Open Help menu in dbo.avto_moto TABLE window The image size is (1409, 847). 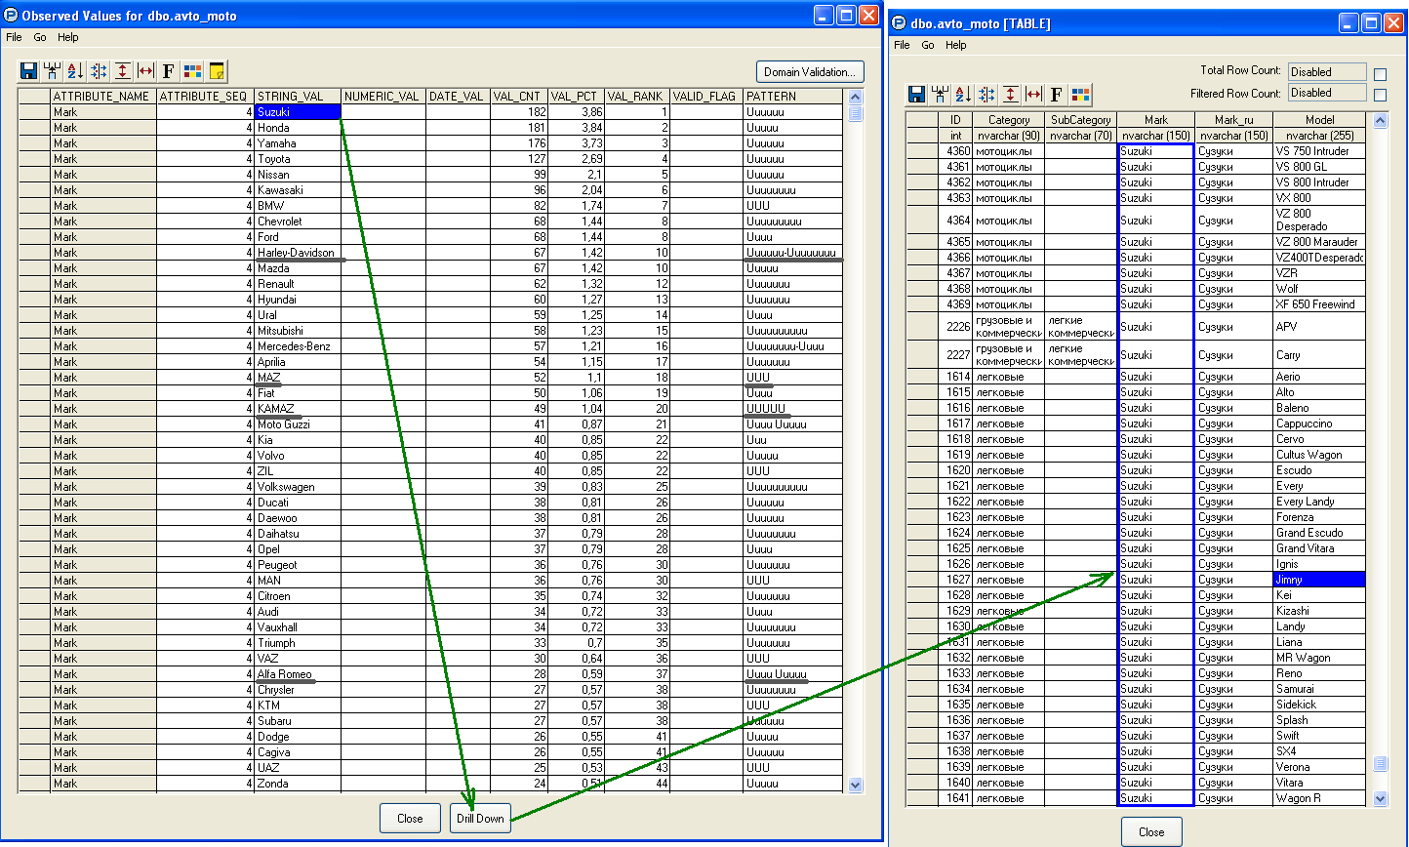click(x=956, y=45)
